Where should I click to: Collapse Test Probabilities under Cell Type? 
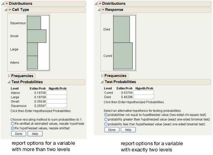pyautogui.click(x=9, y=82)
